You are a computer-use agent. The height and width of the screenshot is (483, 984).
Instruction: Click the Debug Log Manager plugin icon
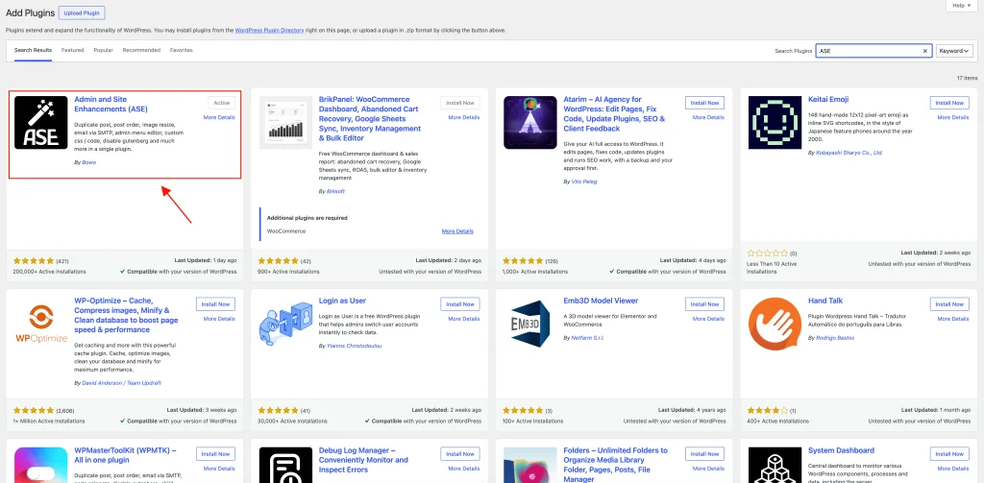[x=285, y=465]
